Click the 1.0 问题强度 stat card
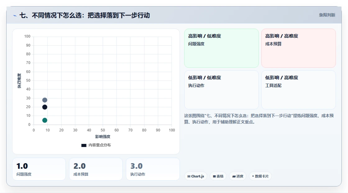Viewport: 348px width, 193px height. (x=39, y=169)
